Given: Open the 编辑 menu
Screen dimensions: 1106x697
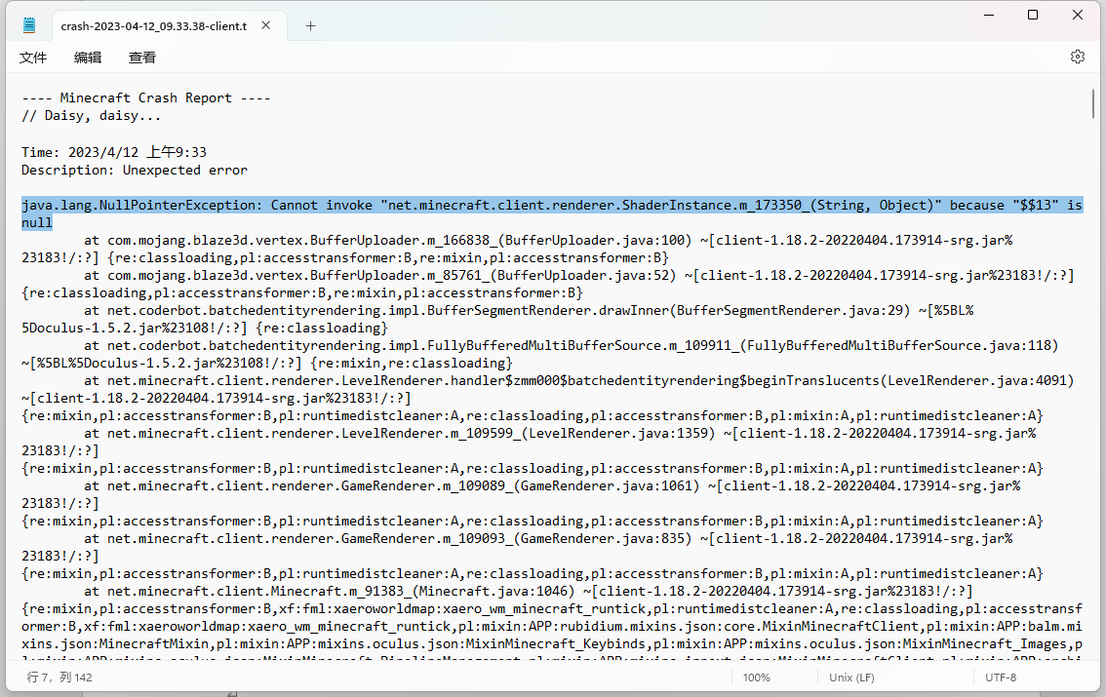Looking at the screenshot, I should tap(88, 58).
